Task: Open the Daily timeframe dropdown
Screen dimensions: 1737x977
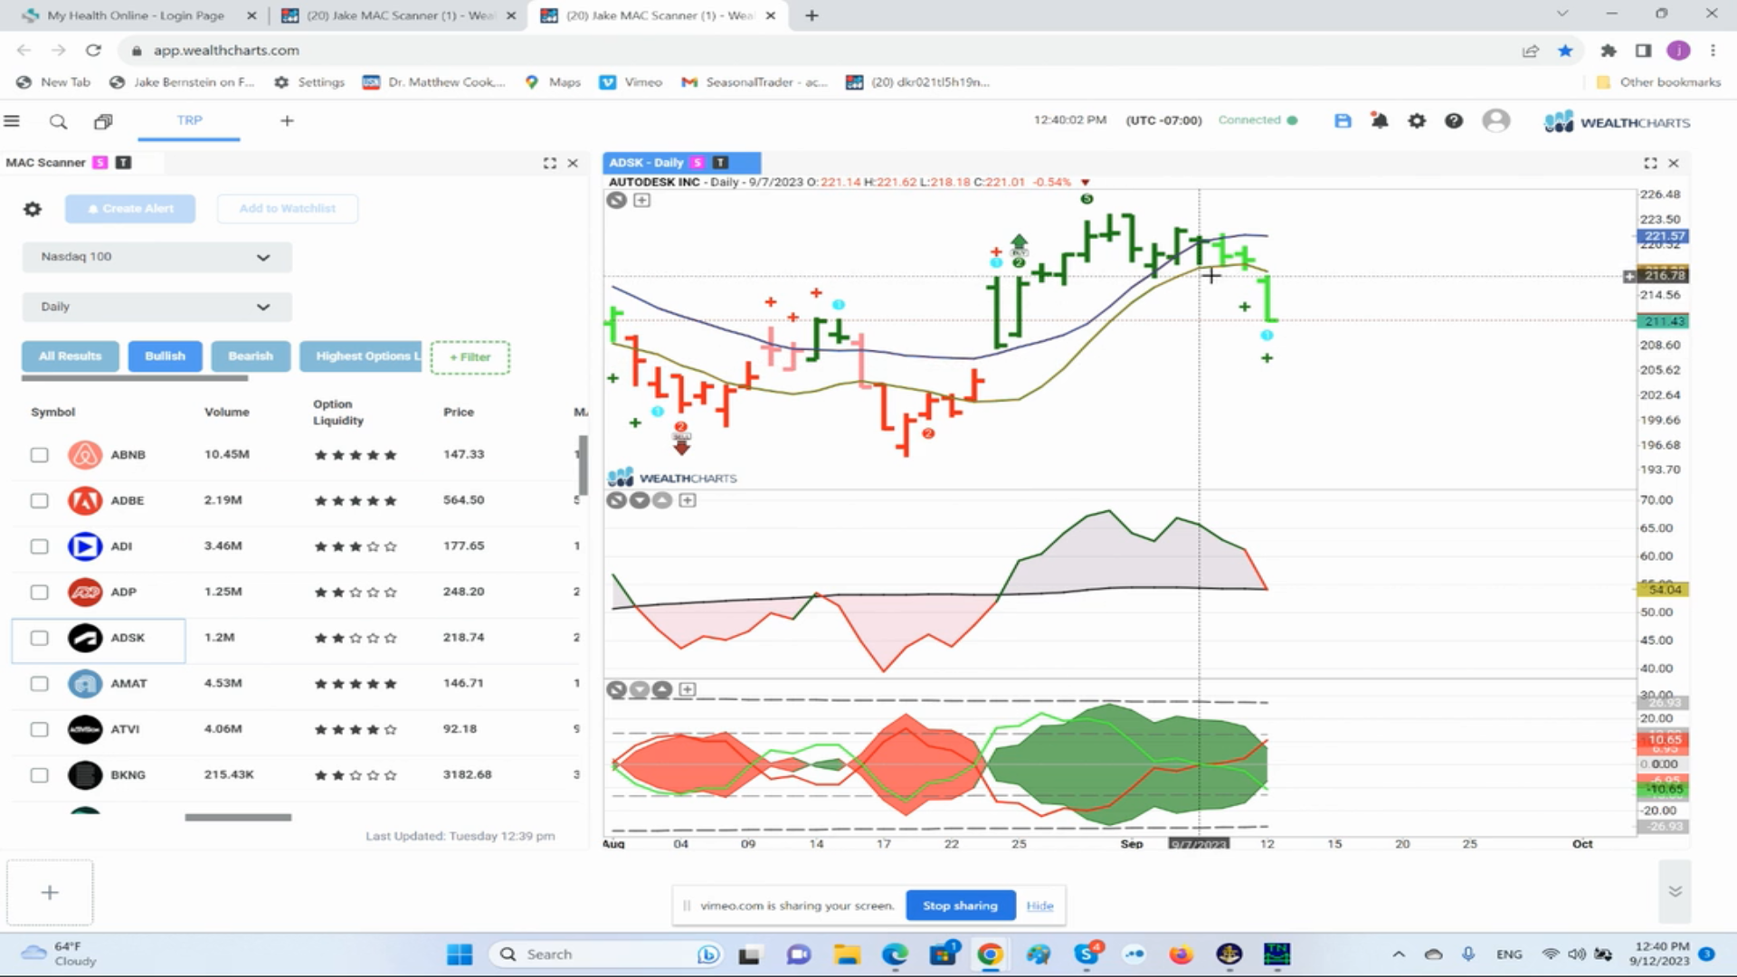Action: (x=157, y=307)
